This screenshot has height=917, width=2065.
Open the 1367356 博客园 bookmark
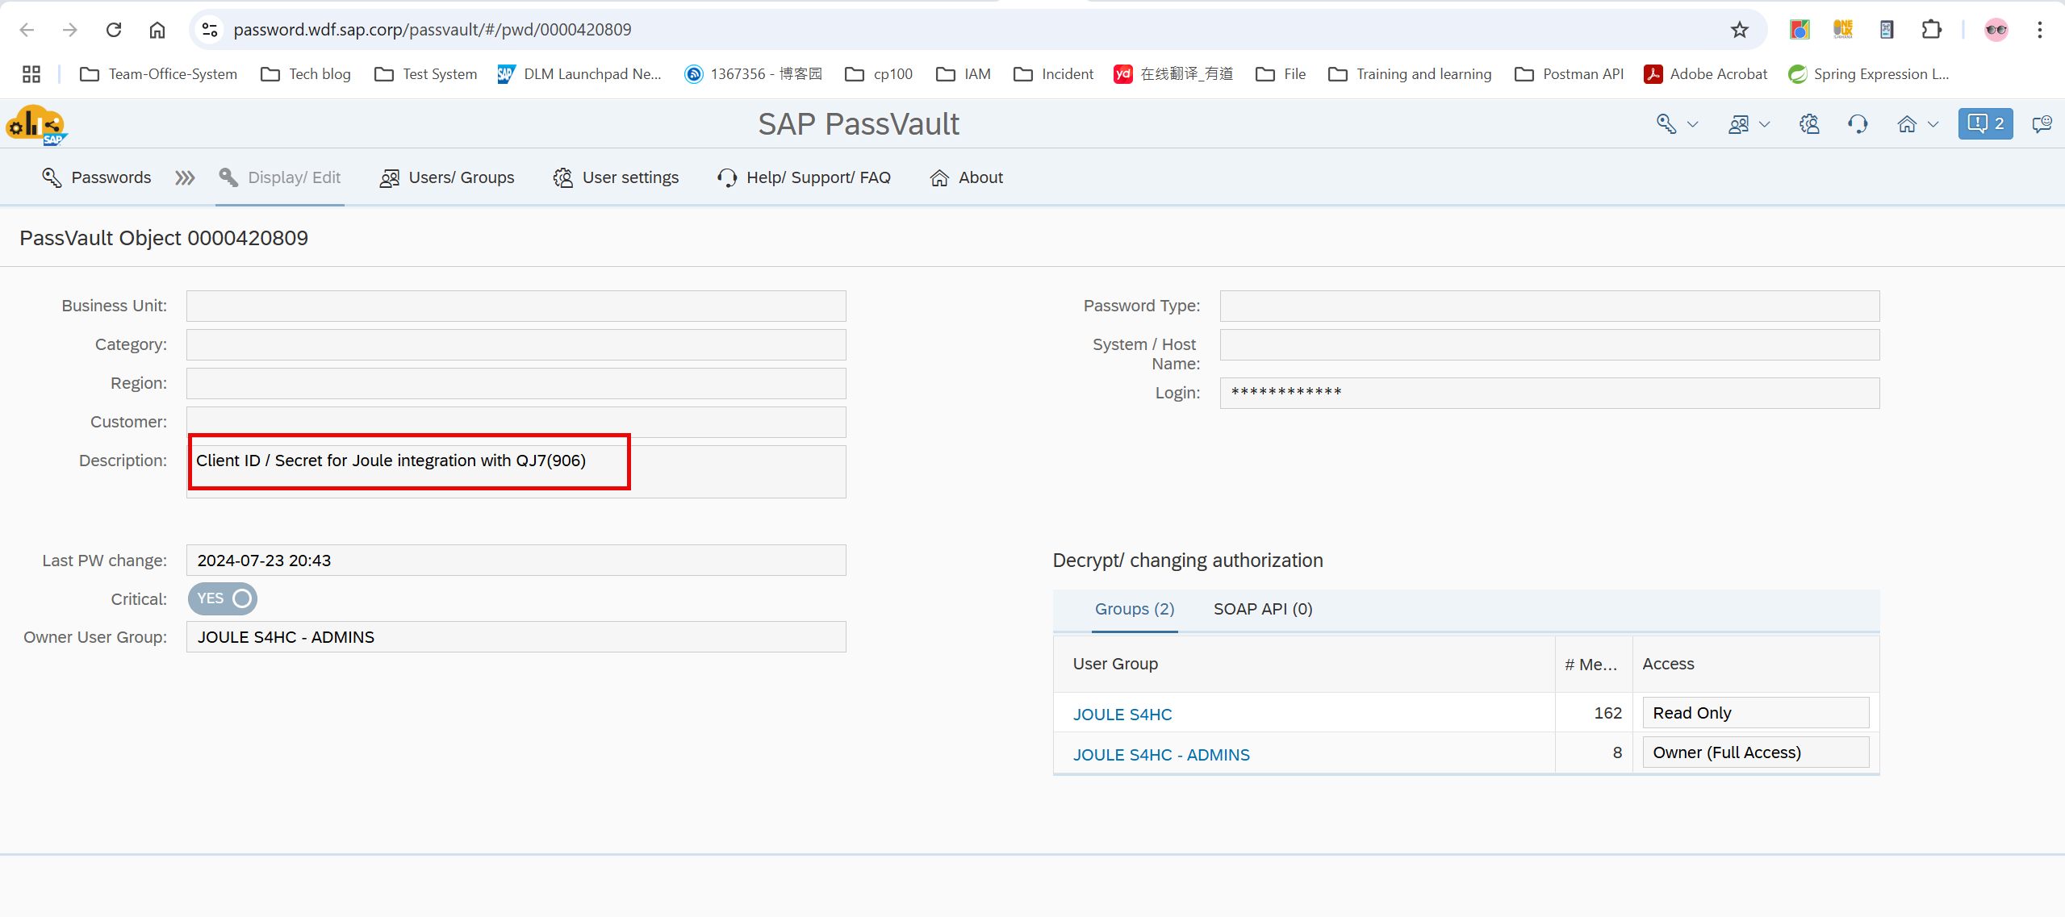point(754,74)
